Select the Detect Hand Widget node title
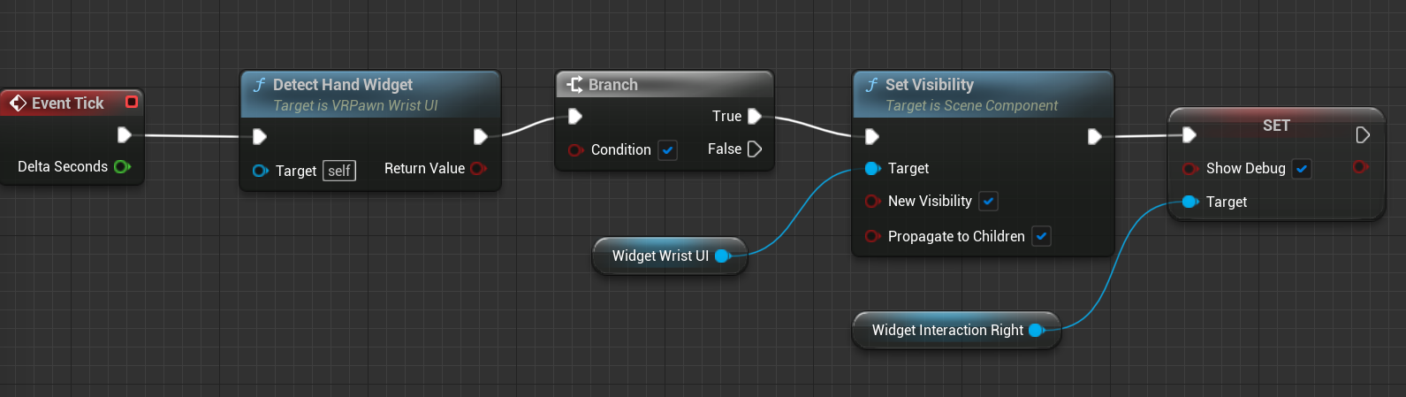This screenshot has width=1406, height=397. coord(343,85)
